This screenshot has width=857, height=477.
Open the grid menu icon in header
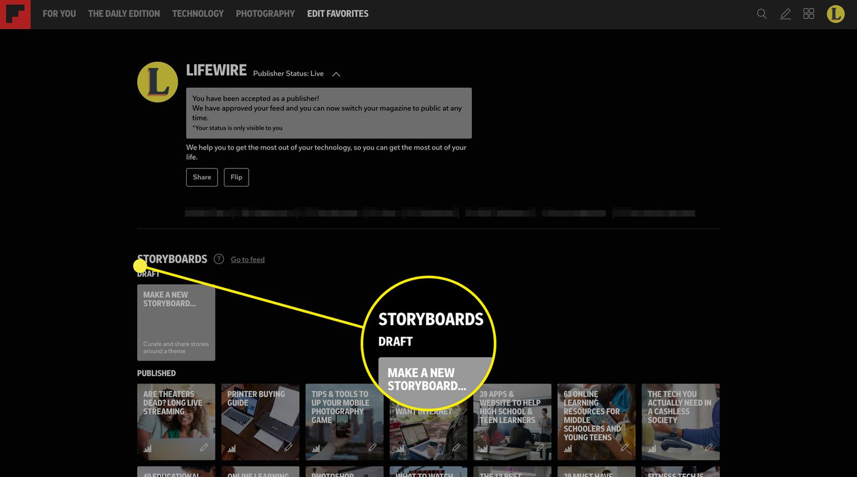click(808, 14)
